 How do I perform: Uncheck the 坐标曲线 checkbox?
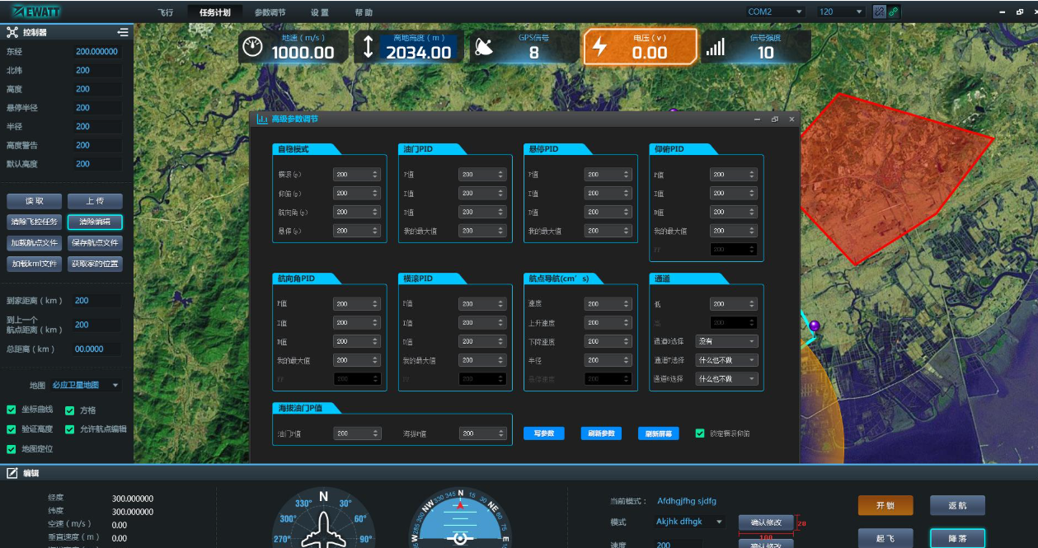pos(12,410)
